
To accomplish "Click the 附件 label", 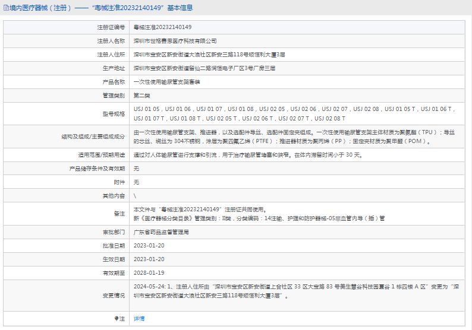I will click(x=119, y=182).
